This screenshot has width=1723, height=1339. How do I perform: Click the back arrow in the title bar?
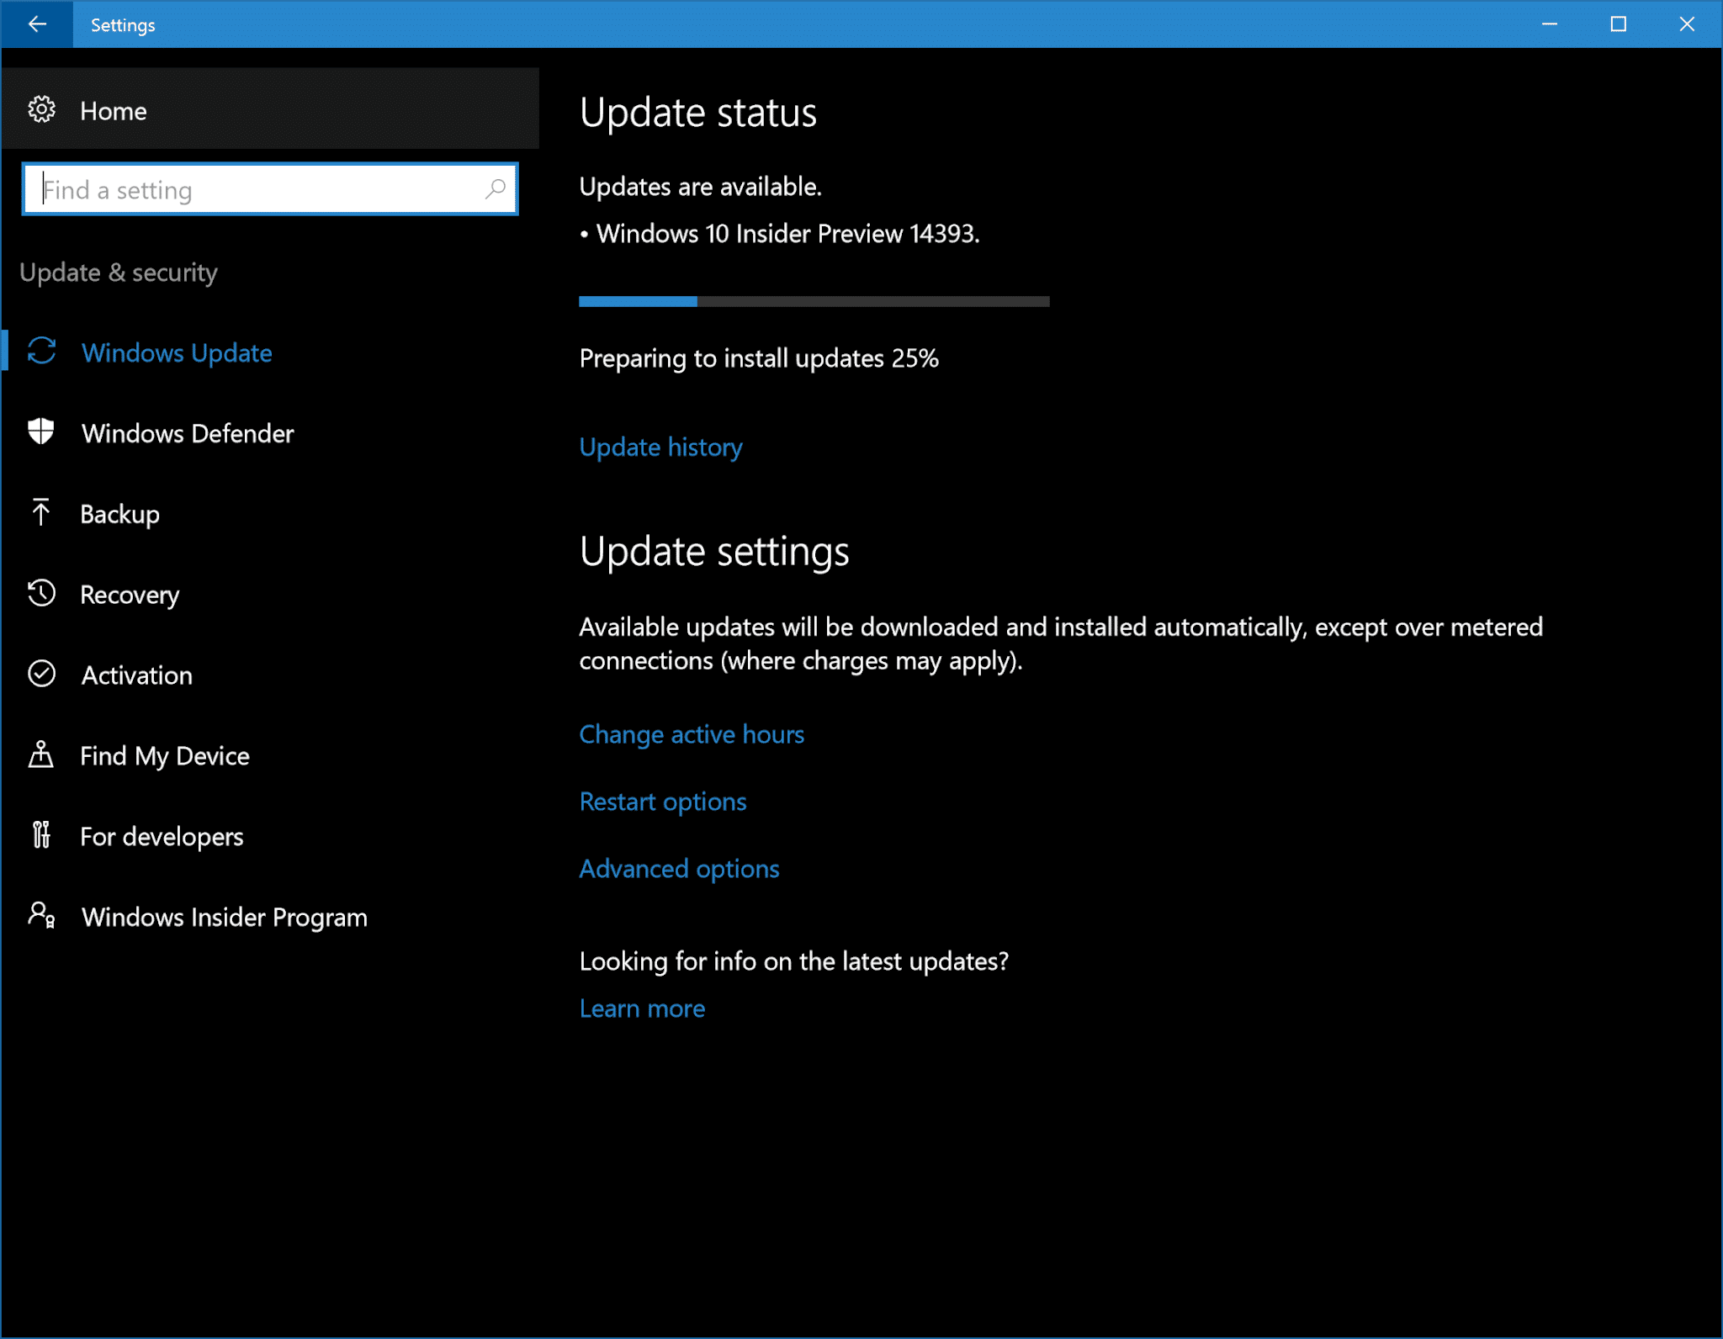[37, 24]
